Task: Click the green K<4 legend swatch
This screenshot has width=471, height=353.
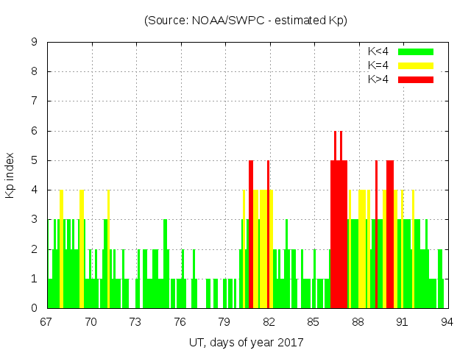Action: click(416, 51)
